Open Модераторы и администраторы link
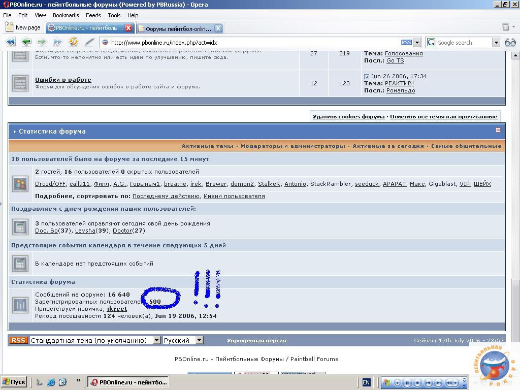Image resolution: width=520 pixels, height=390 pixels. 293,146
